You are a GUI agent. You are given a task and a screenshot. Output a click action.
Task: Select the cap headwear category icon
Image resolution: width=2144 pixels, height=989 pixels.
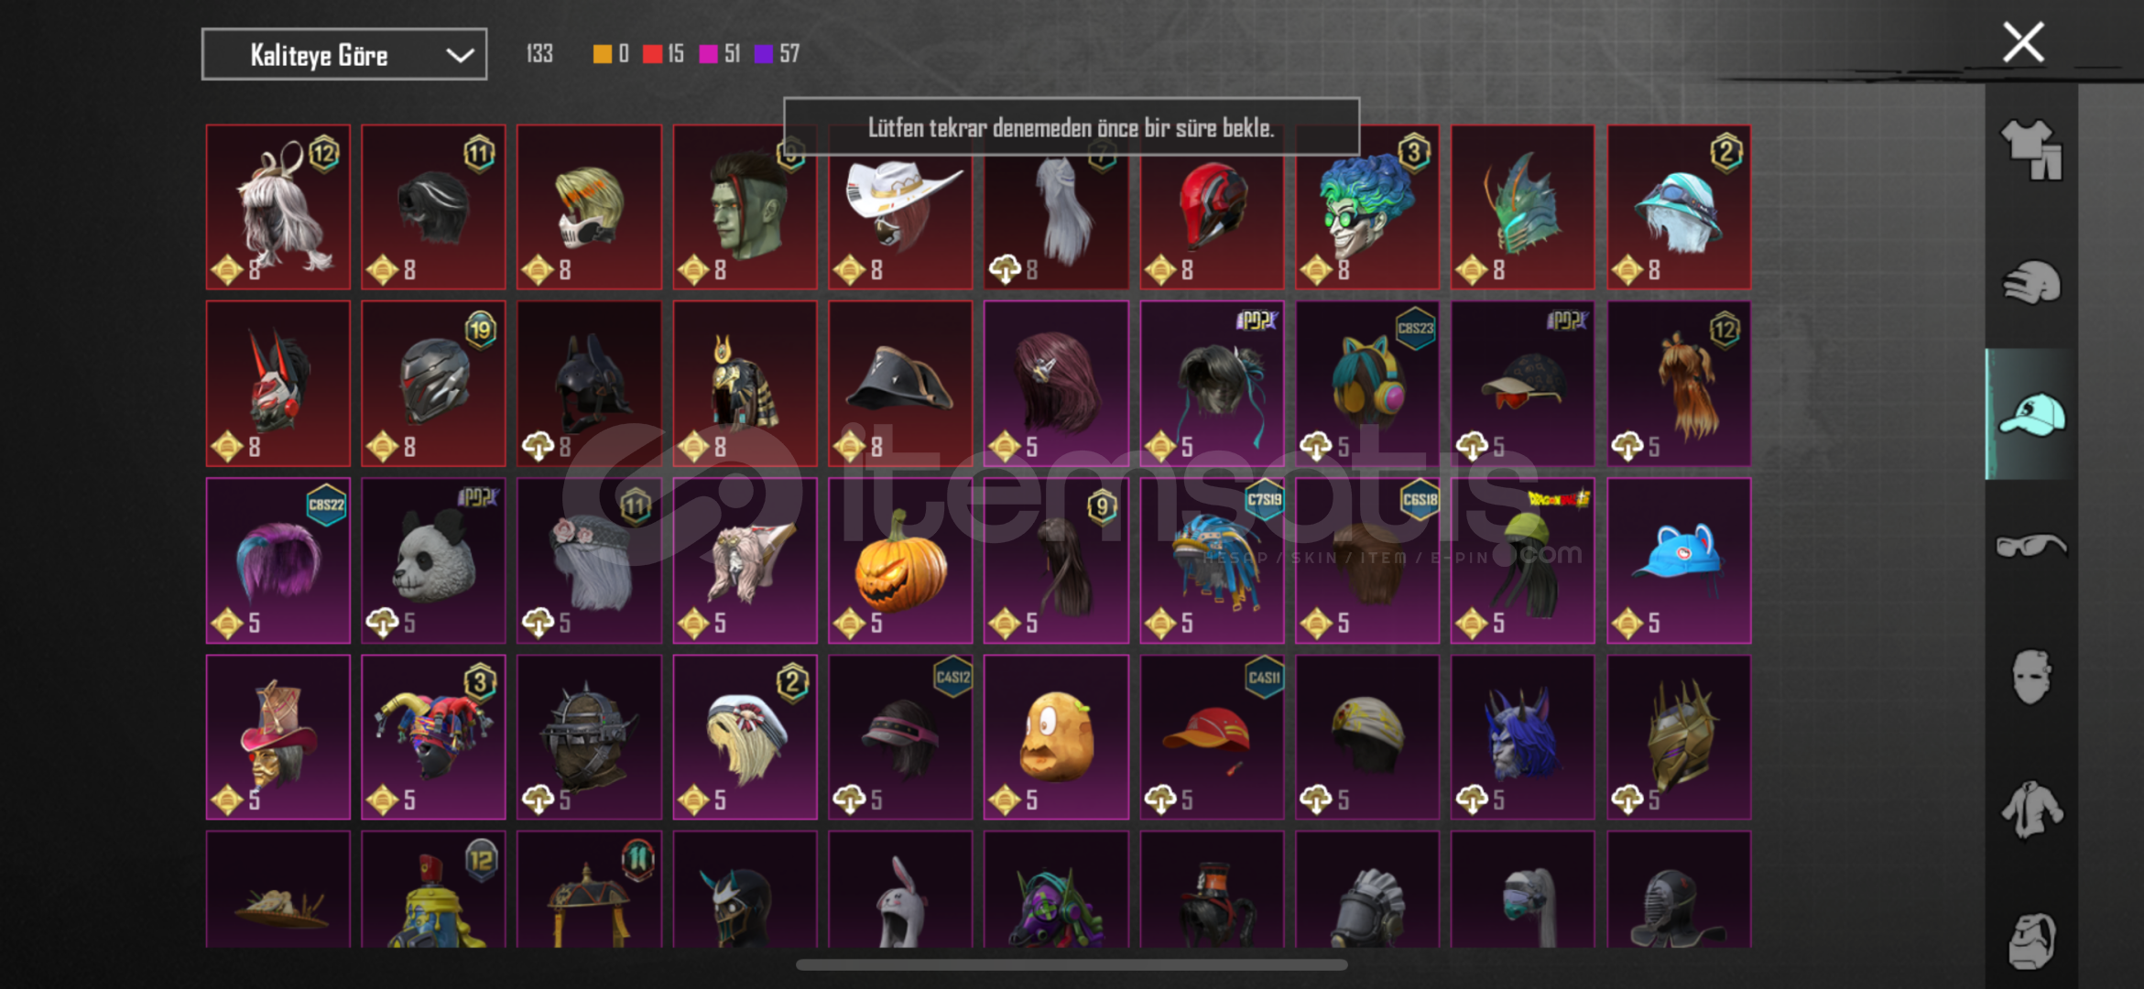pyautogui.click(x=2031, y=414)
